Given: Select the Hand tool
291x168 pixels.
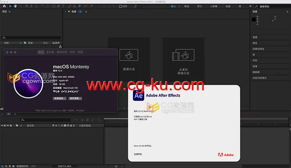Looking at the screenshot, I should pos(15,6).
